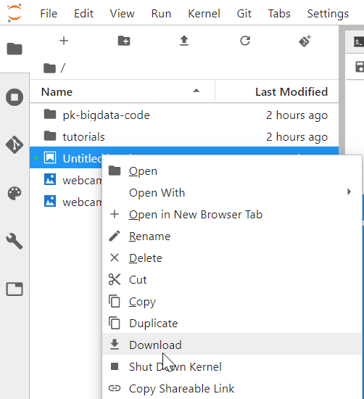Screen dimensions: 364x399
Task: Click the New Launcher plus icon
Action: pos(64,41)
